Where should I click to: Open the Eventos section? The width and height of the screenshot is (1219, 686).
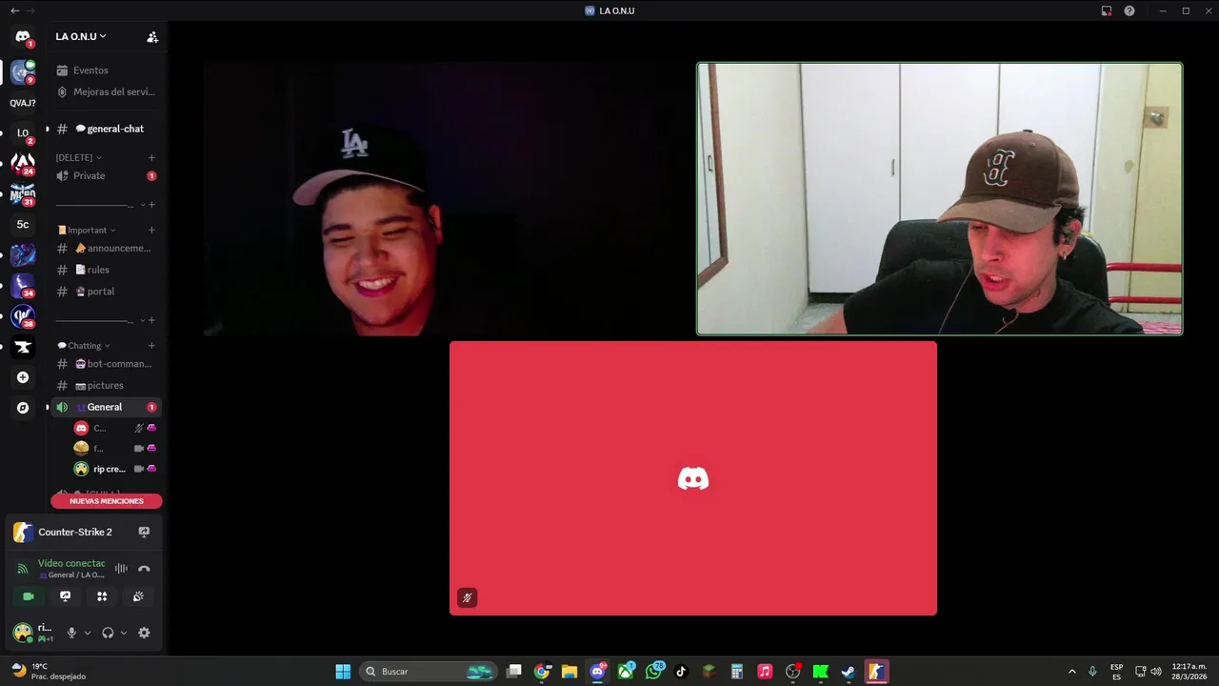tap(106, 71)
